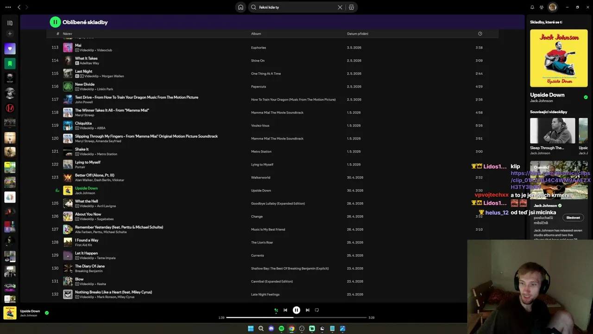593x334 pixels.
Task: Toggle the liked checkmark in the Now Playing panel
Action: tap(586, 97)
